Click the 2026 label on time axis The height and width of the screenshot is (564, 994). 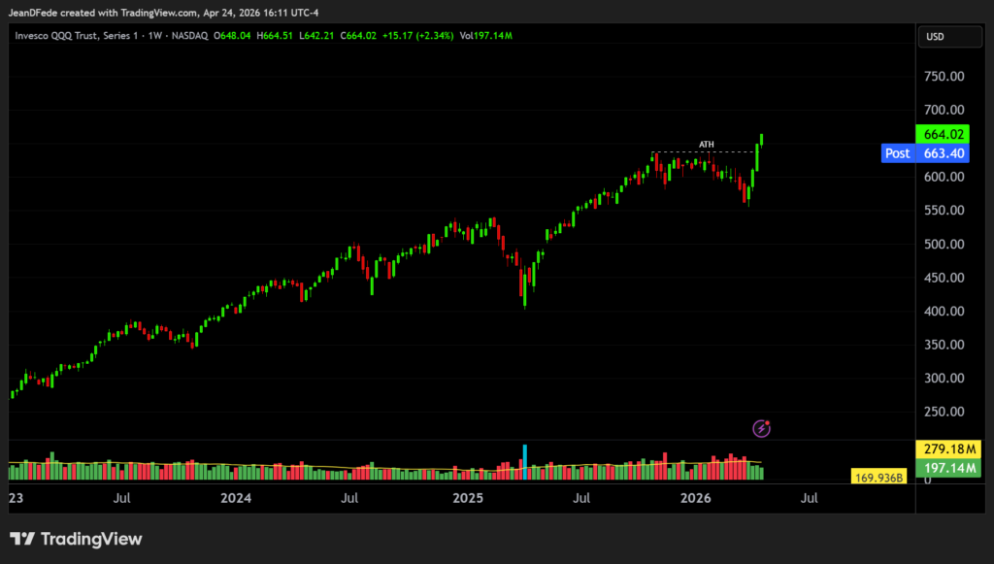695,499
